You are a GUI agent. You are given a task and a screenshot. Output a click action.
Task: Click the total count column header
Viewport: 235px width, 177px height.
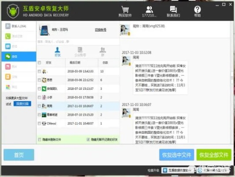(105, 62)
